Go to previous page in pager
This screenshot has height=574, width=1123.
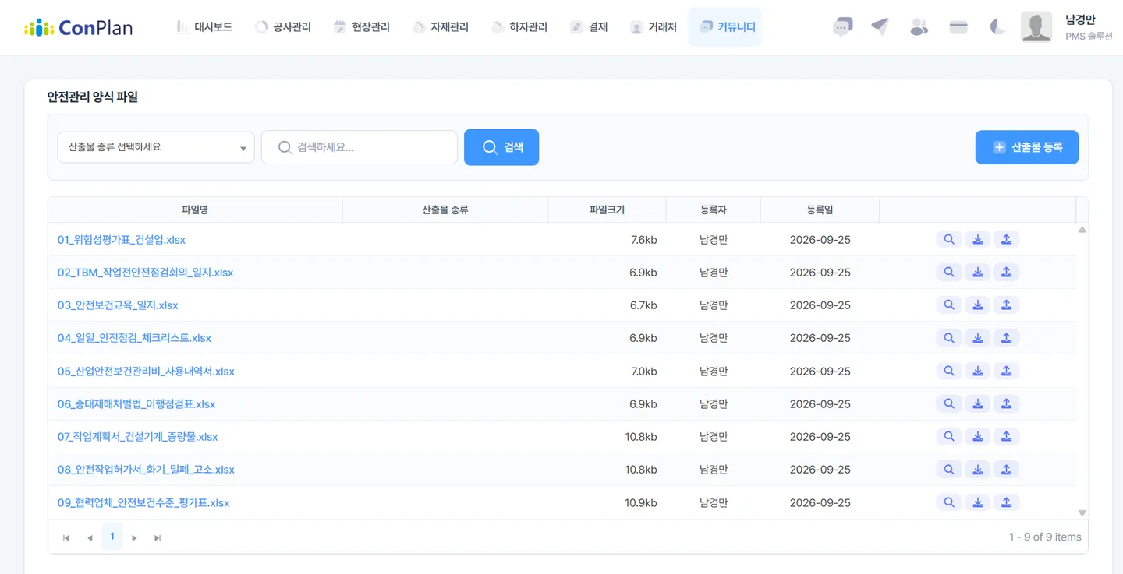tap(90, 537)
